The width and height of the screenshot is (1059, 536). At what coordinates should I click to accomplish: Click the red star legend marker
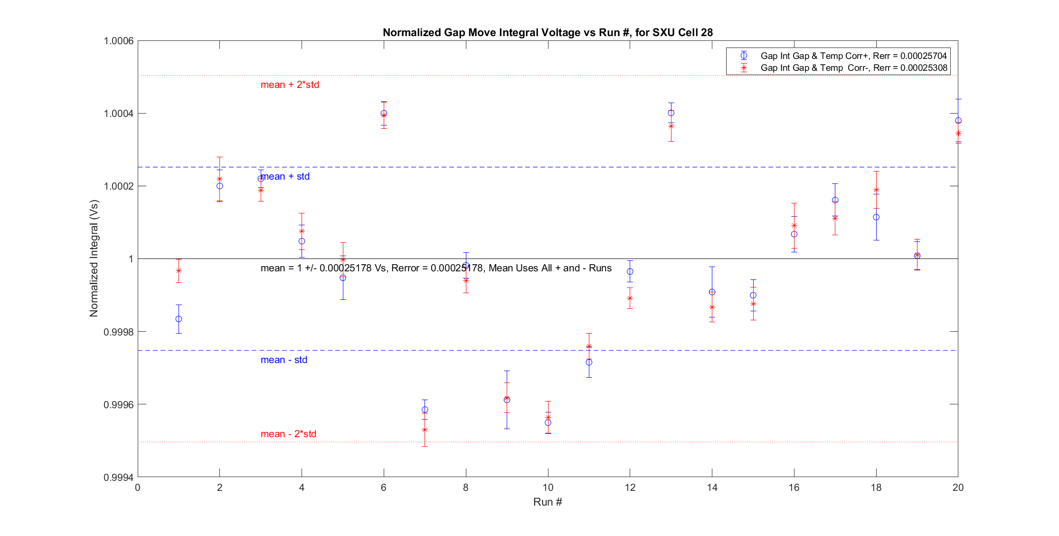coord(744,68)
